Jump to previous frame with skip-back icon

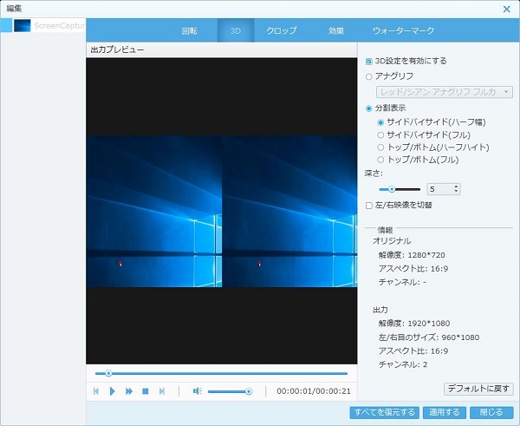click(96, 391)
